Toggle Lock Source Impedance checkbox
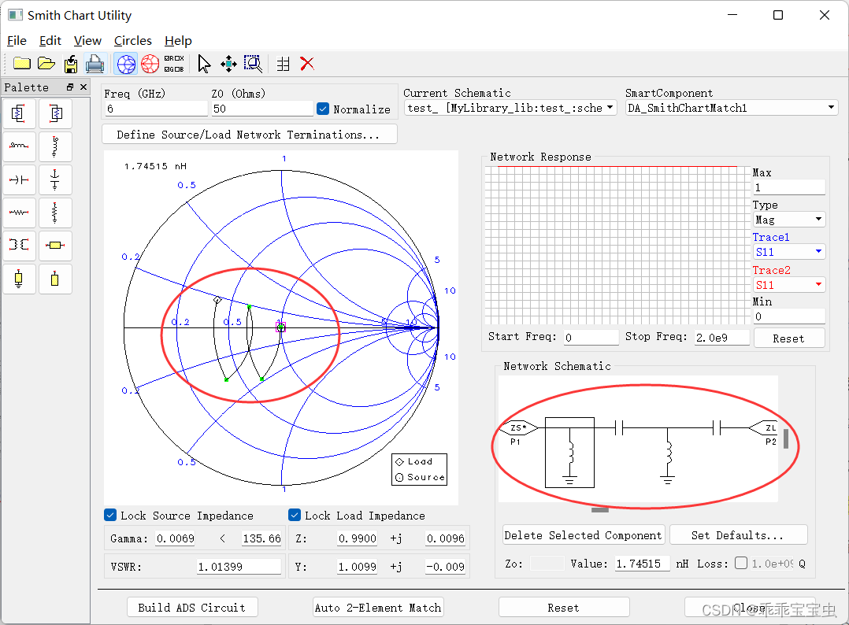The width and height of the screenshot is (849, 625). 110,515
